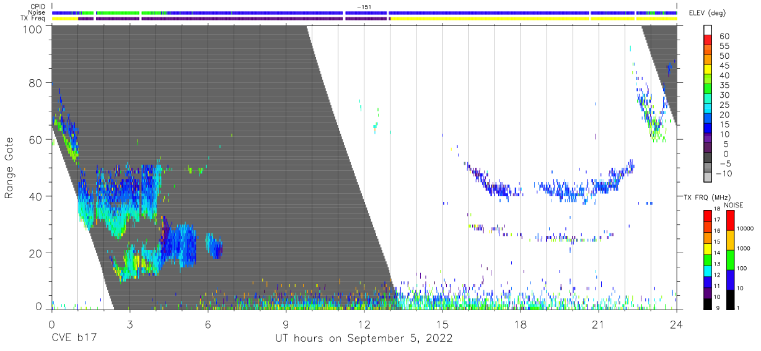This screenshot has height=351, width=761.
Task: Pick the light gray bottom swatch of ELEV colorbar
Action: click(x=708, y=178)
